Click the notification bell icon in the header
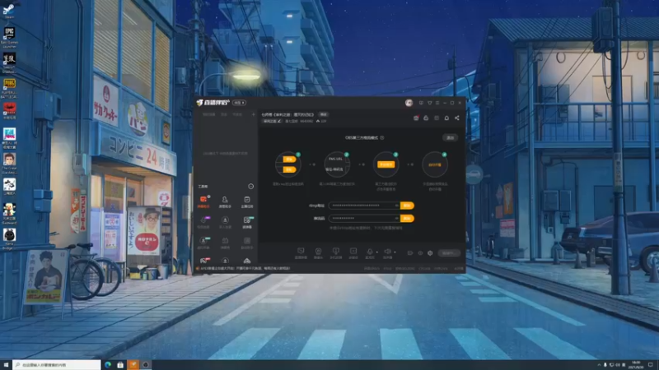The image size is (659, 370). point(446,118)
